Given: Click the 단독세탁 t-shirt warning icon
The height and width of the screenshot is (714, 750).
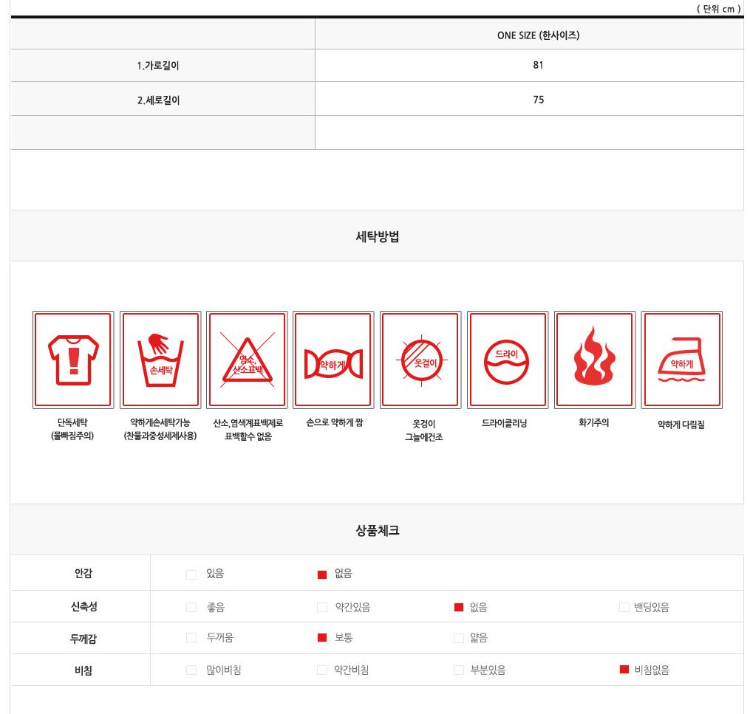Looking at the screenshot, I should tap(73, 360).
